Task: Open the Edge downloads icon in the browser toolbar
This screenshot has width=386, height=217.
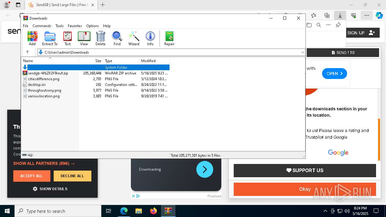Action: point(340,15)
